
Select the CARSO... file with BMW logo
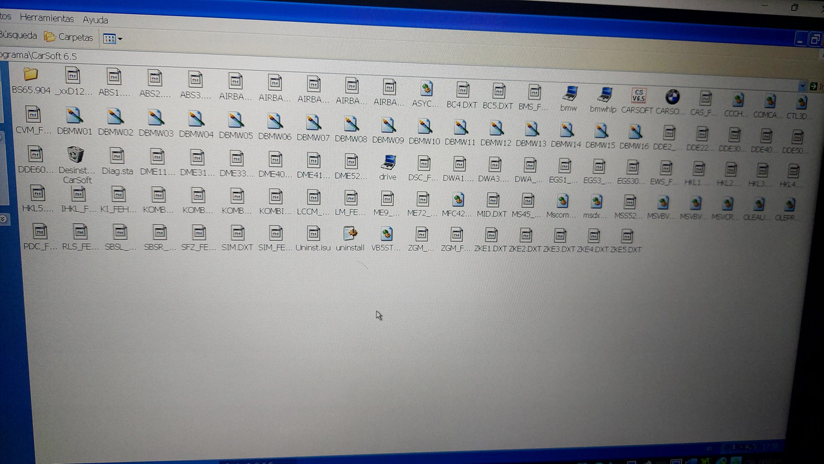click(673, 97)
